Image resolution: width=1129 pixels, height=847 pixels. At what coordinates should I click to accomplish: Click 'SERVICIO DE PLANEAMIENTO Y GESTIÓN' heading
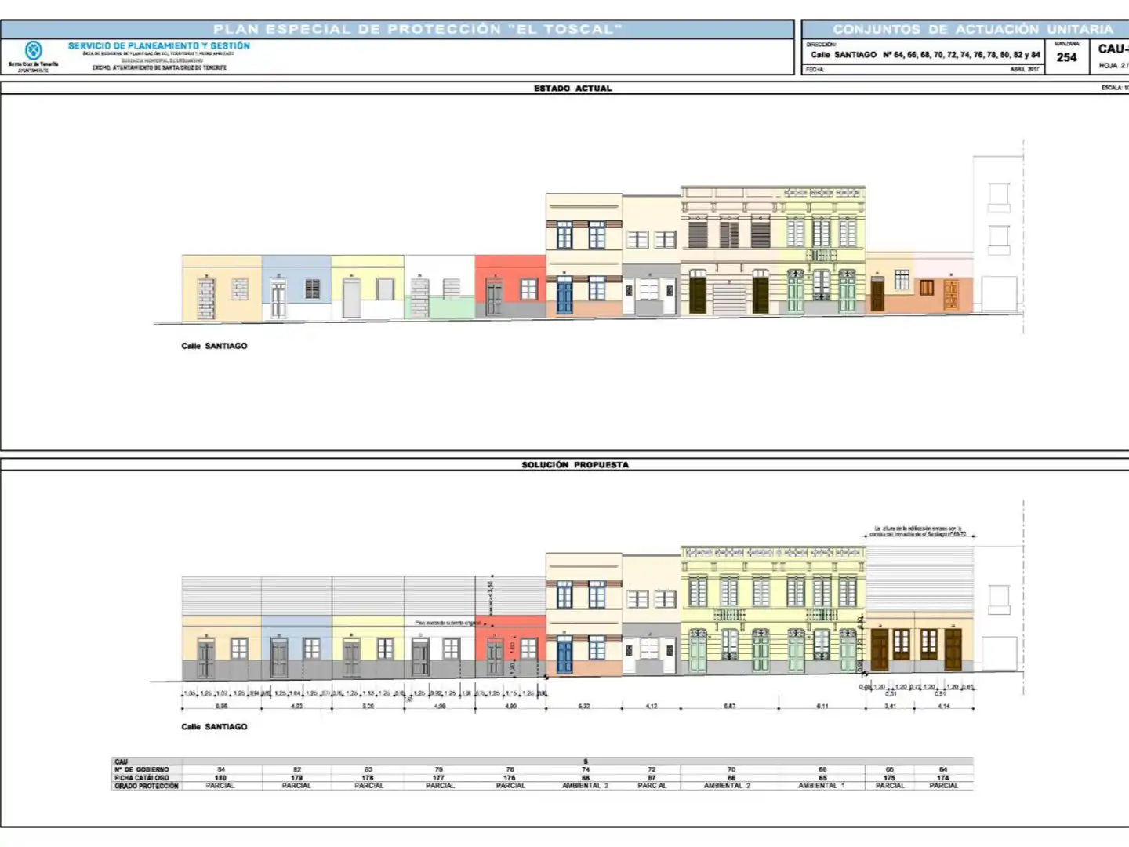tap(159, 46)
